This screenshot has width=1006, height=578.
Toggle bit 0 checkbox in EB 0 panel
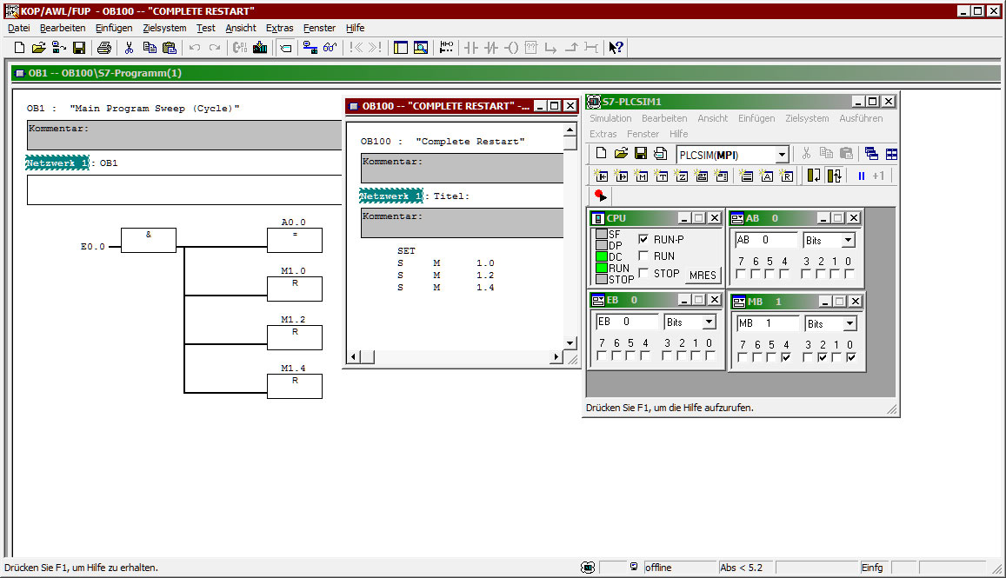pyautogui.click(x=710, y=356)
